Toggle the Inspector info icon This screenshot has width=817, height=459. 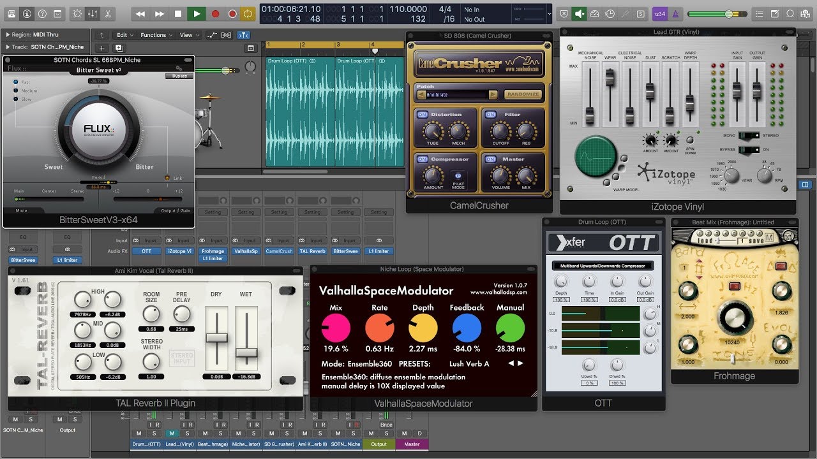pyautogui.click(x=27, y=13)
